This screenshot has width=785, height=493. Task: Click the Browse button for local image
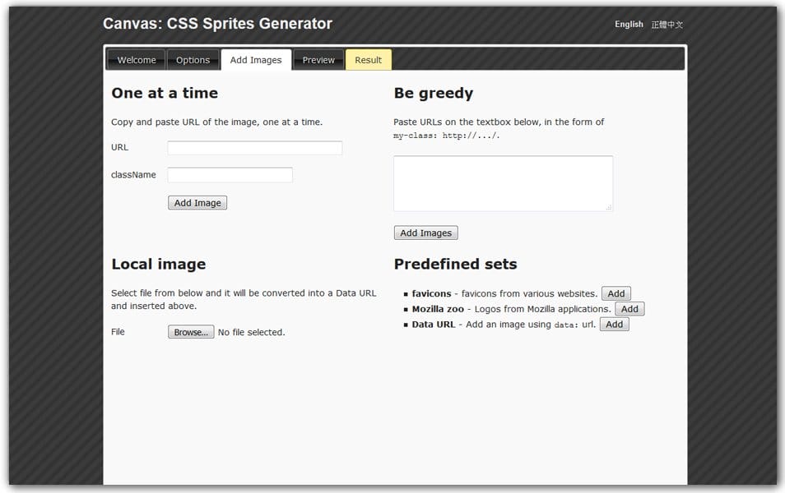click(x=191, y=331)
